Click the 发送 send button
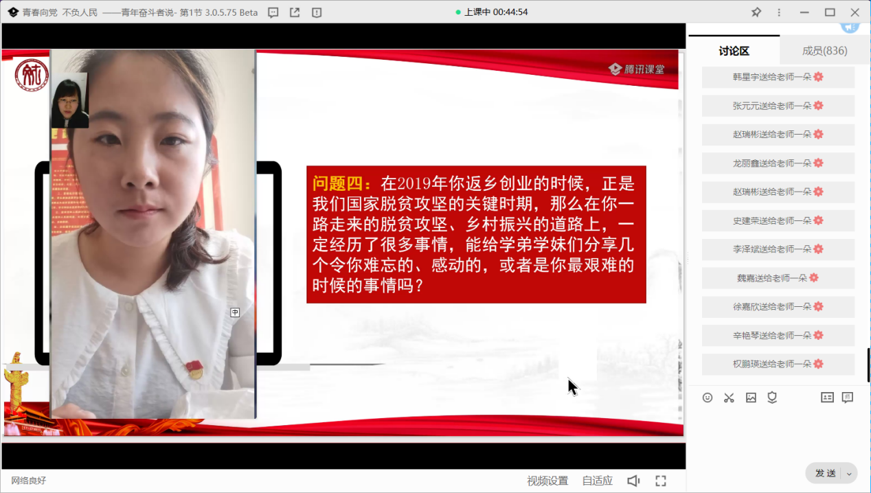 pos(825,473)
